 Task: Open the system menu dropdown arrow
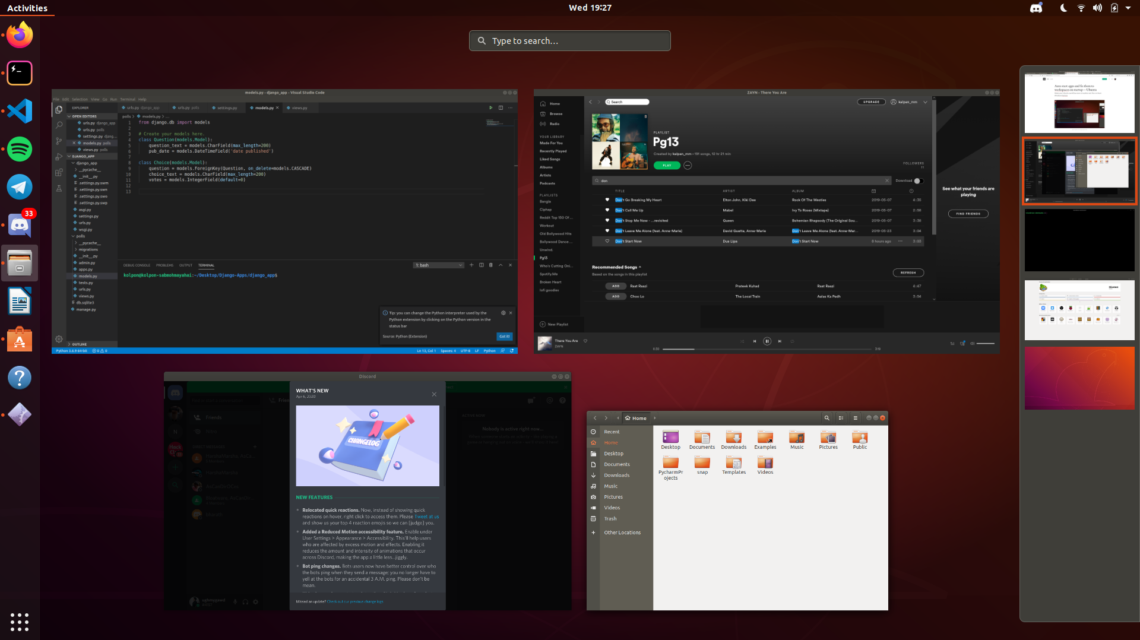click(1128, 8)
